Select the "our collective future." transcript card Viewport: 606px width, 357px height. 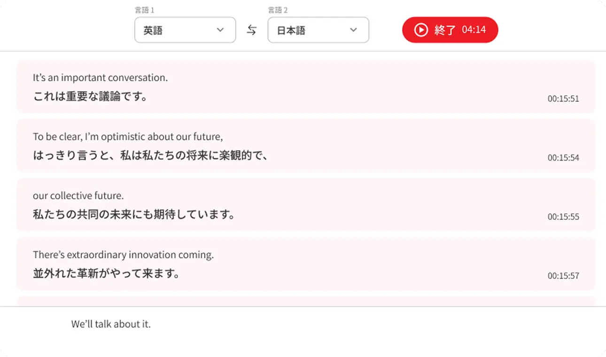click(x=306, y=205)
